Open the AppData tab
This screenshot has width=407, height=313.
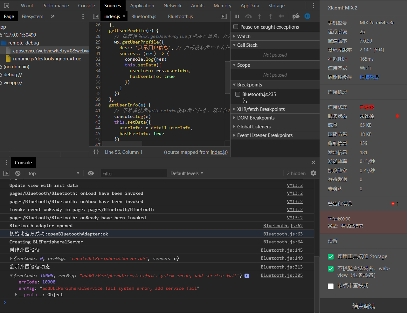[250, 6]
